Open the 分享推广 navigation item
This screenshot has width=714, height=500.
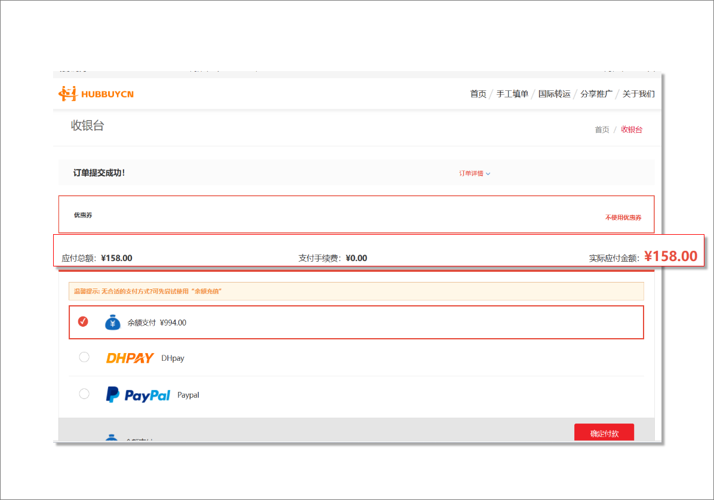pyautogui.click(x=596, y=94)
